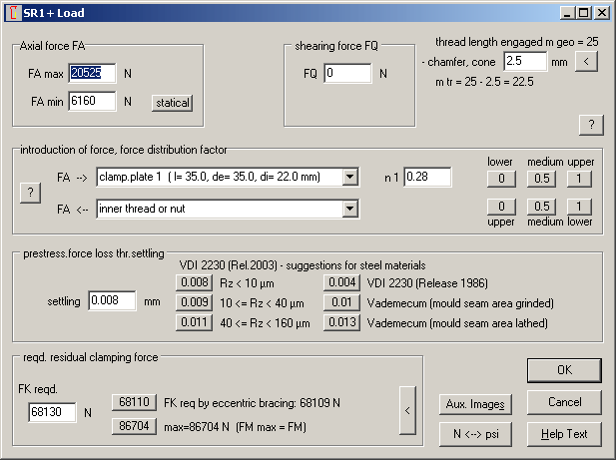Switch units with the N <--> psi button
Screen dimensions: 616x460
click(x=476, y=434)
